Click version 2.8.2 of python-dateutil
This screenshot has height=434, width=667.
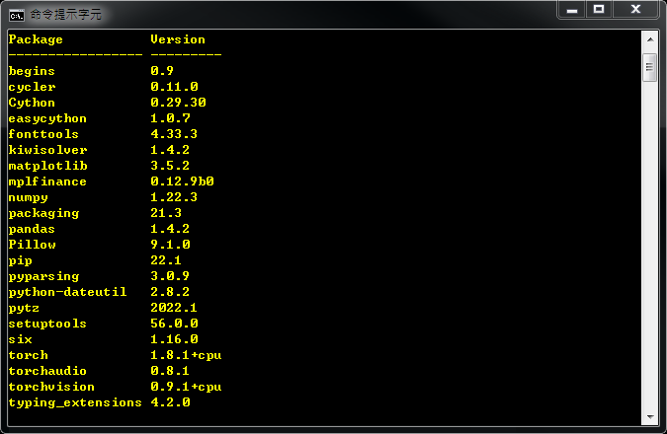170,292
